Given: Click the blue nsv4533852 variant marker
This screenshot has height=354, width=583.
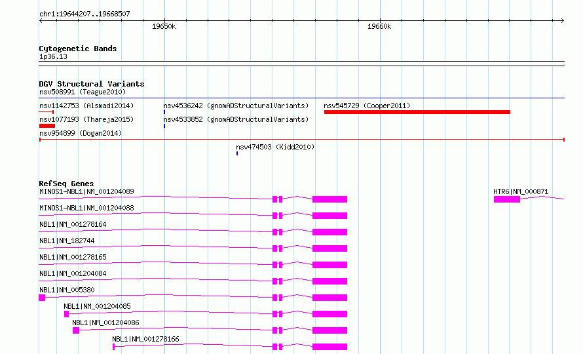Looking at the screenshot, I should point(164,126).
